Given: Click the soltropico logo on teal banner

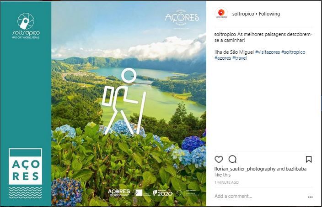Looking at the screenshot, I should (26, 26).
